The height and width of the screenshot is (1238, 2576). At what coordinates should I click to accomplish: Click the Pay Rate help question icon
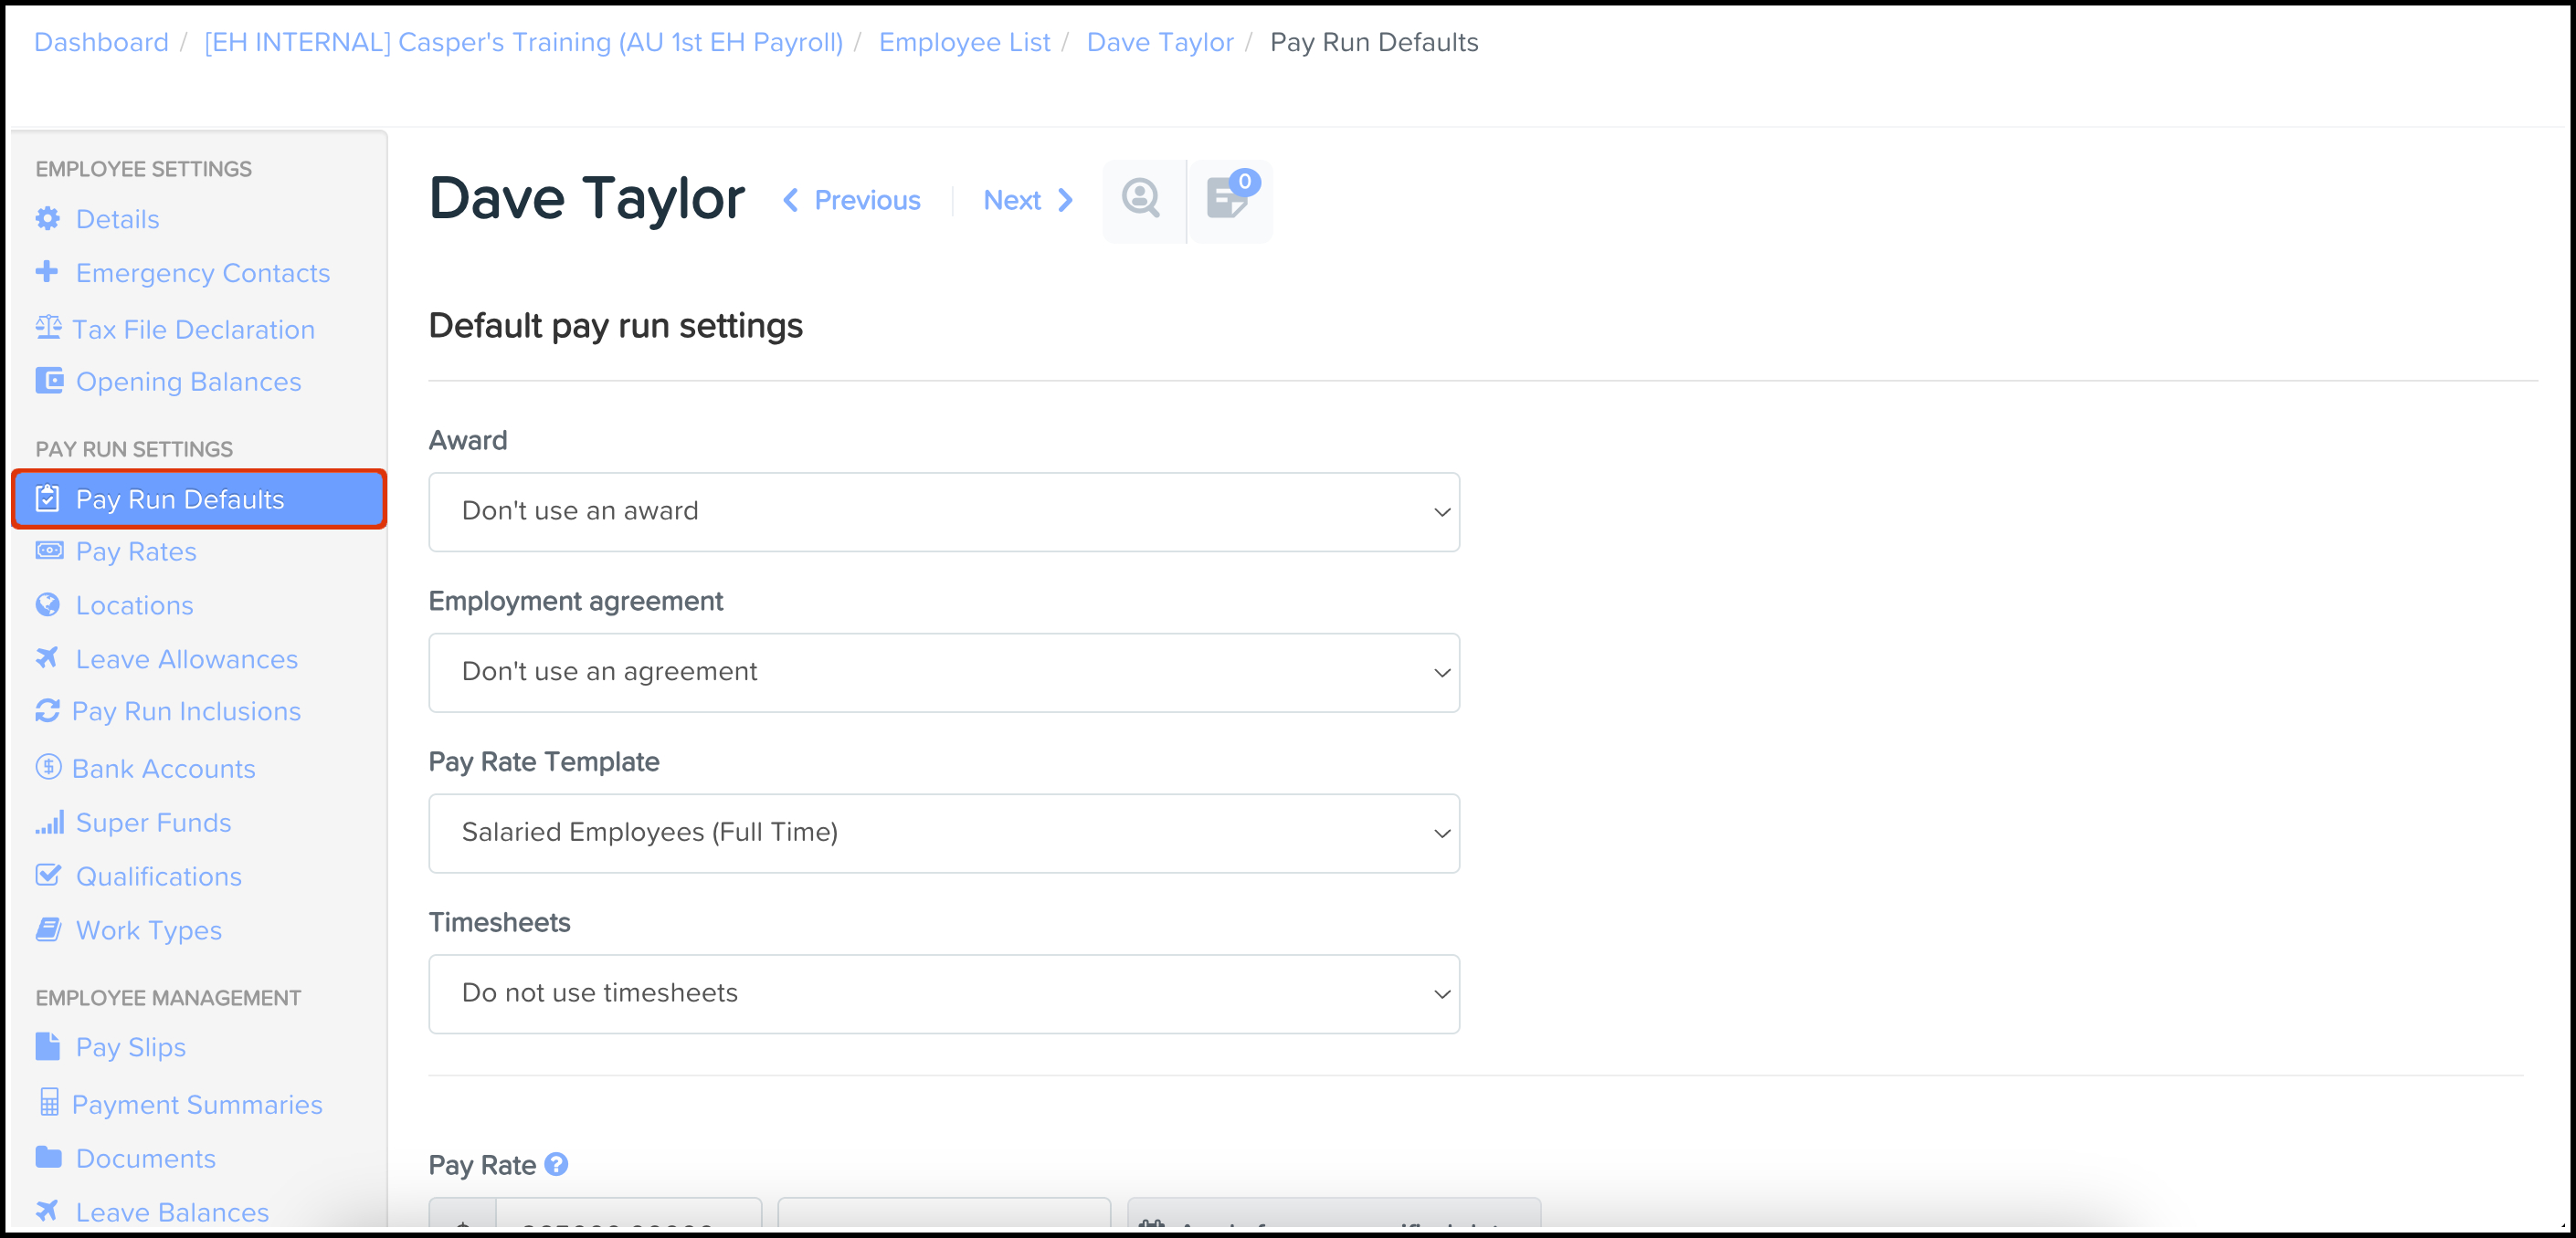556,1164
